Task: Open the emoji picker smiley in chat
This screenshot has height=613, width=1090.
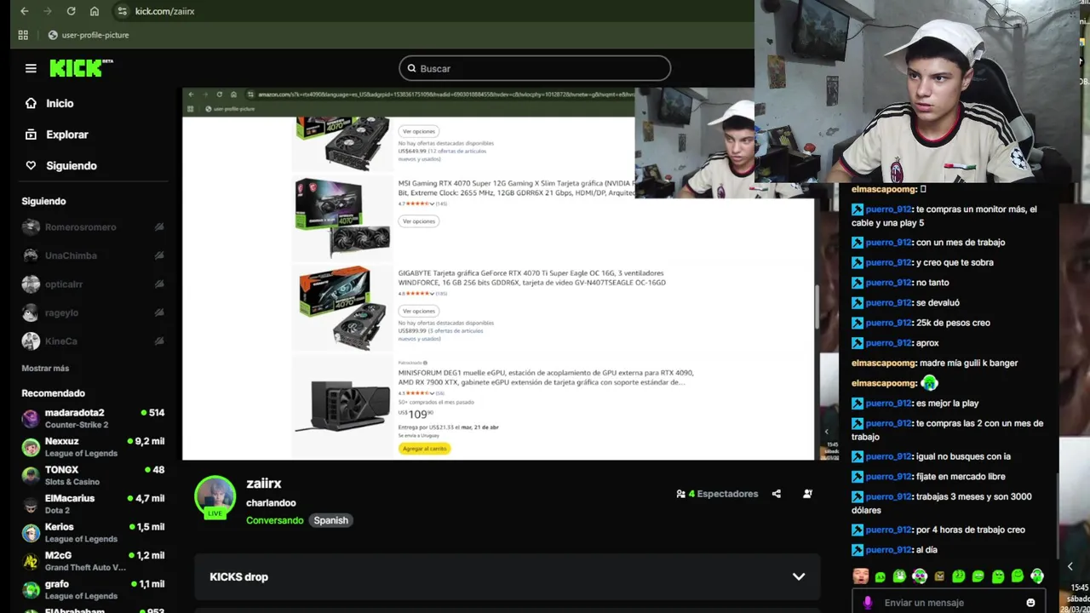Action: [x=1030, y=603]
